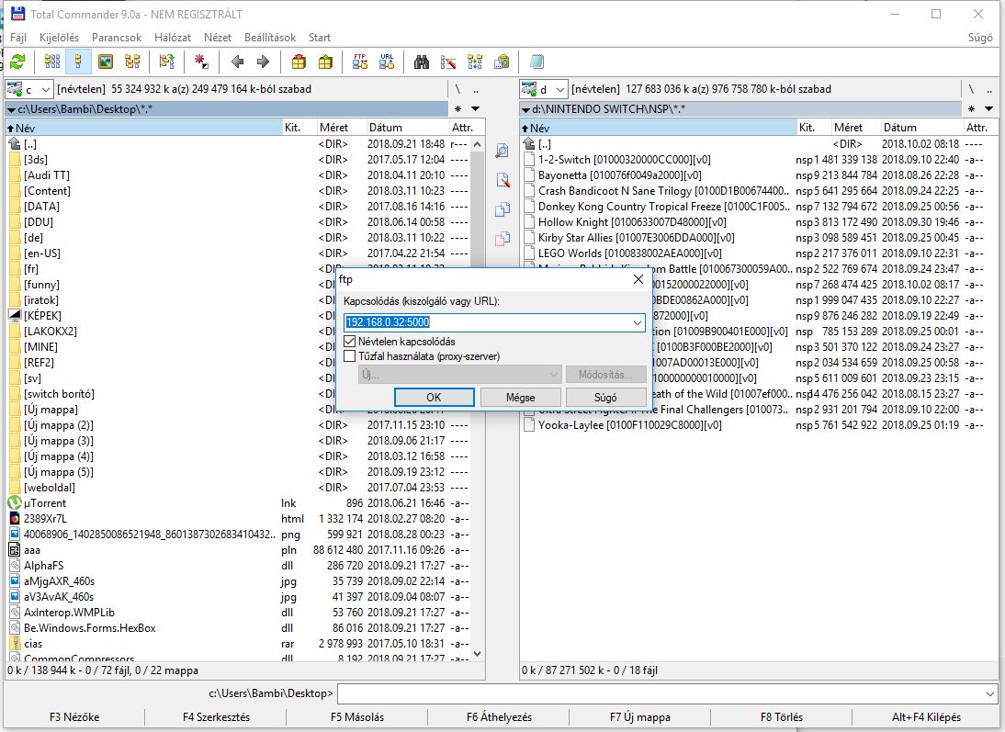Click F7 Új mappa button
Image resolution: width=1005 pixels, height=732 pixels.
[639, 717]
